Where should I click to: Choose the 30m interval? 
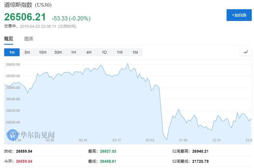[58, 52]
